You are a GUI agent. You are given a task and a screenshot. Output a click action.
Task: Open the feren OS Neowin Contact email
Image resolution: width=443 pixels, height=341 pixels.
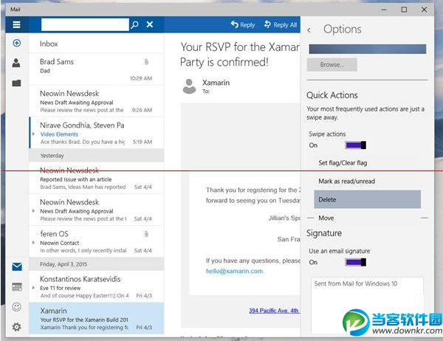point(96,241)
